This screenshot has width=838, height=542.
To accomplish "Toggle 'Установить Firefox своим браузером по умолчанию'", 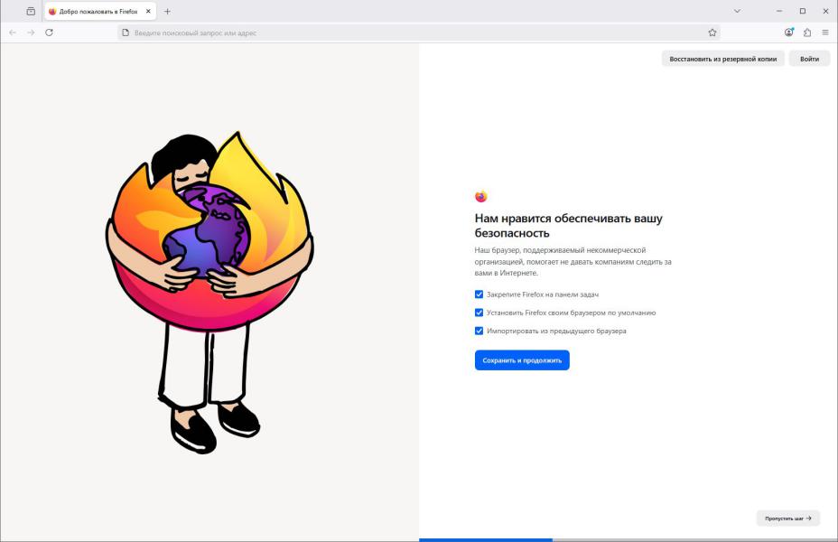I will pos(480,313).
